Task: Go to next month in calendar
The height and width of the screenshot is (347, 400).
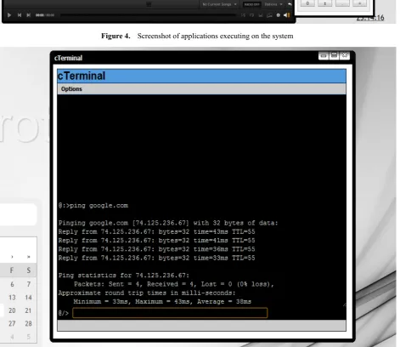Action: [12, 257]
